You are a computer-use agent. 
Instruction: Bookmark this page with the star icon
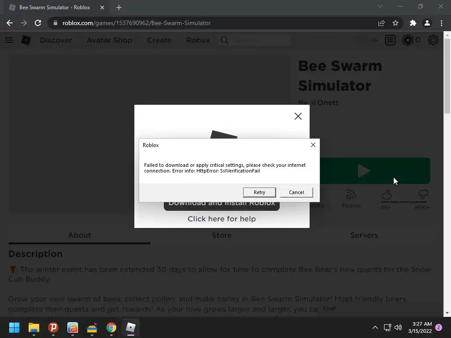coord(396,23)
